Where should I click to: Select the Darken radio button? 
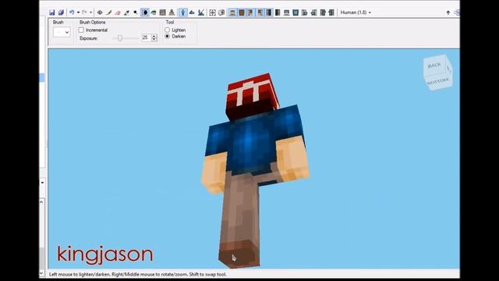pyautogui.click(x=167, y=37)
